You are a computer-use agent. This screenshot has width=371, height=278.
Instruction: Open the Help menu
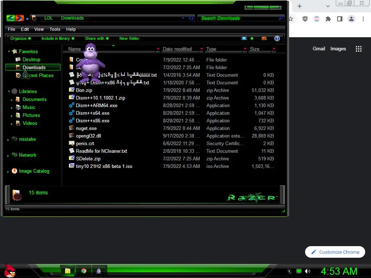71,29
